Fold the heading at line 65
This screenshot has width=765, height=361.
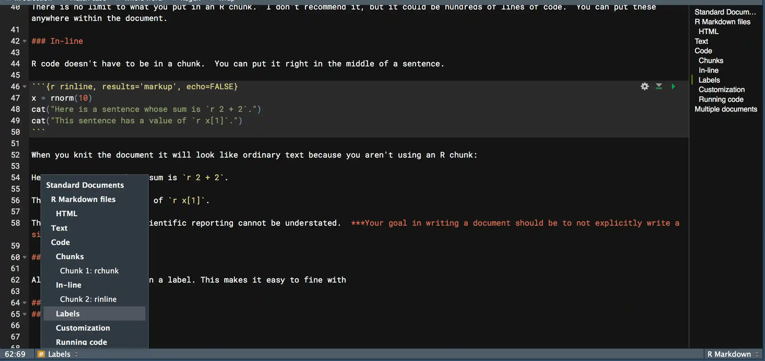pos(25,314)
